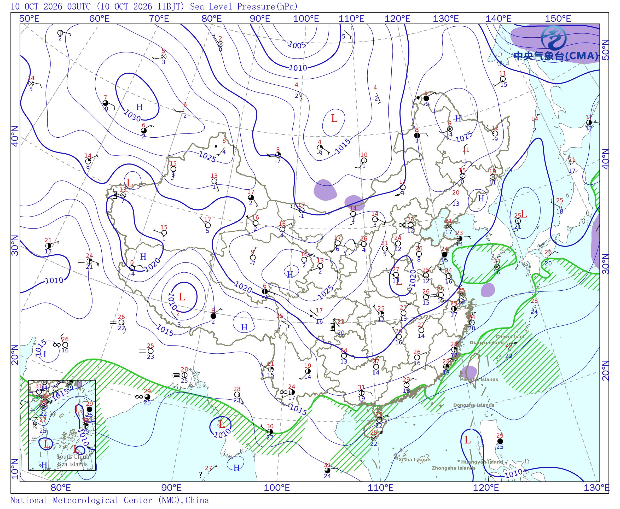This screenshot has width=620, height=509.
Task: Select the 140°E longitude label
Action: [x=498, y=19]
